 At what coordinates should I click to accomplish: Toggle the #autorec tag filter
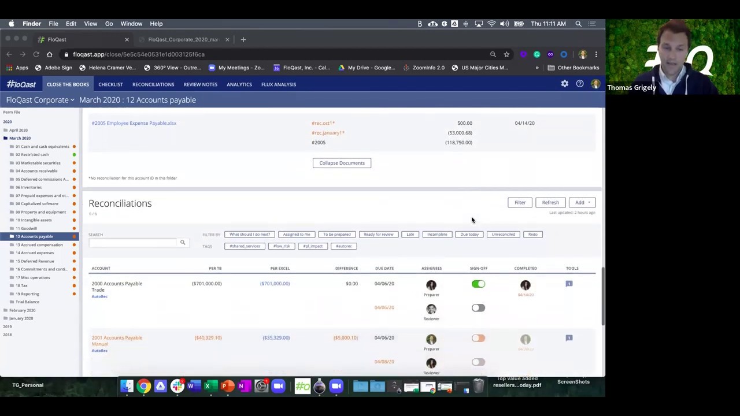343,246
